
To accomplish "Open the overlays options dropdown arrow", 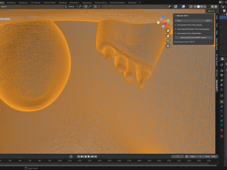I will tap(187, 7).
